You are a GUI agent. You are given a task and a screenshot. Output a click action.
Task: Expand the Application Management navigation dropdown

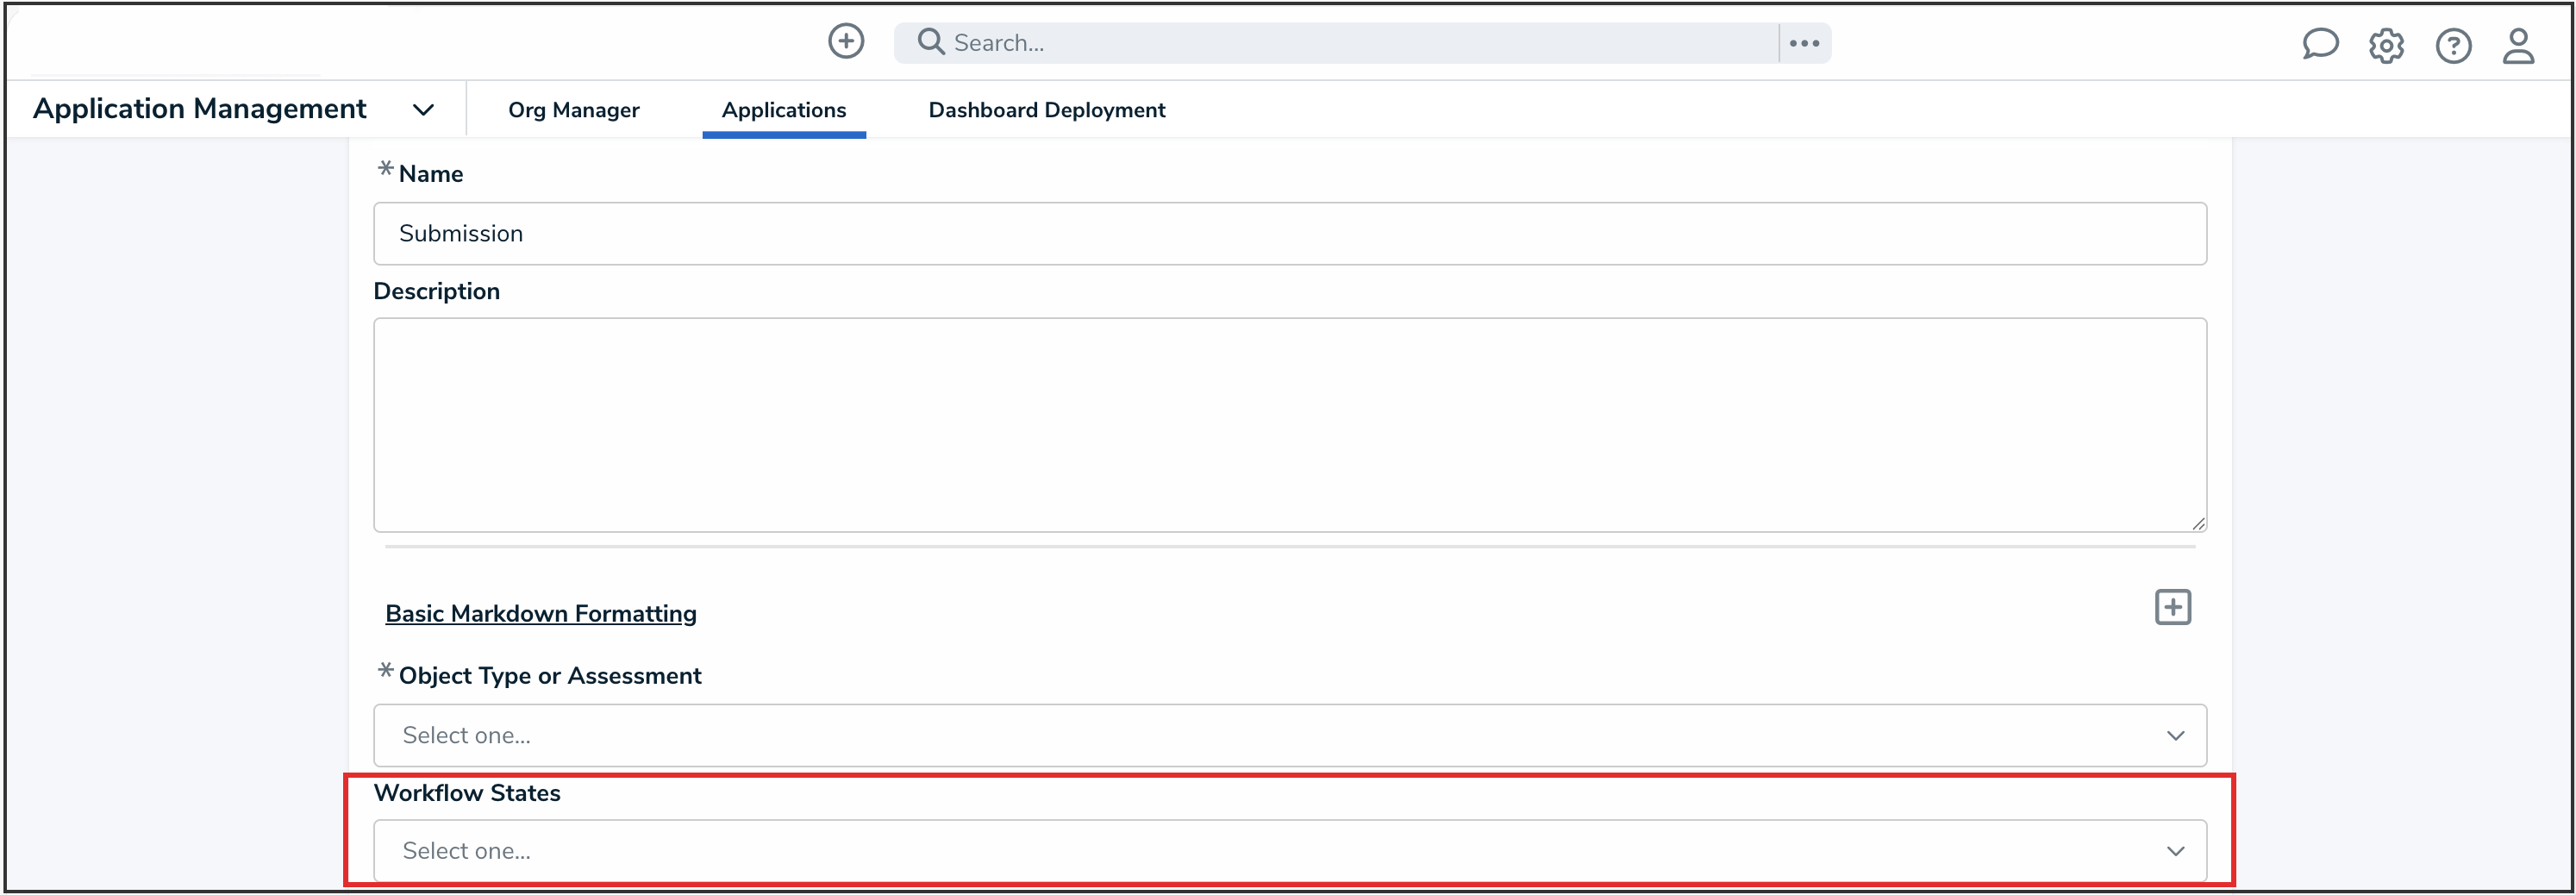click(423, 110)
